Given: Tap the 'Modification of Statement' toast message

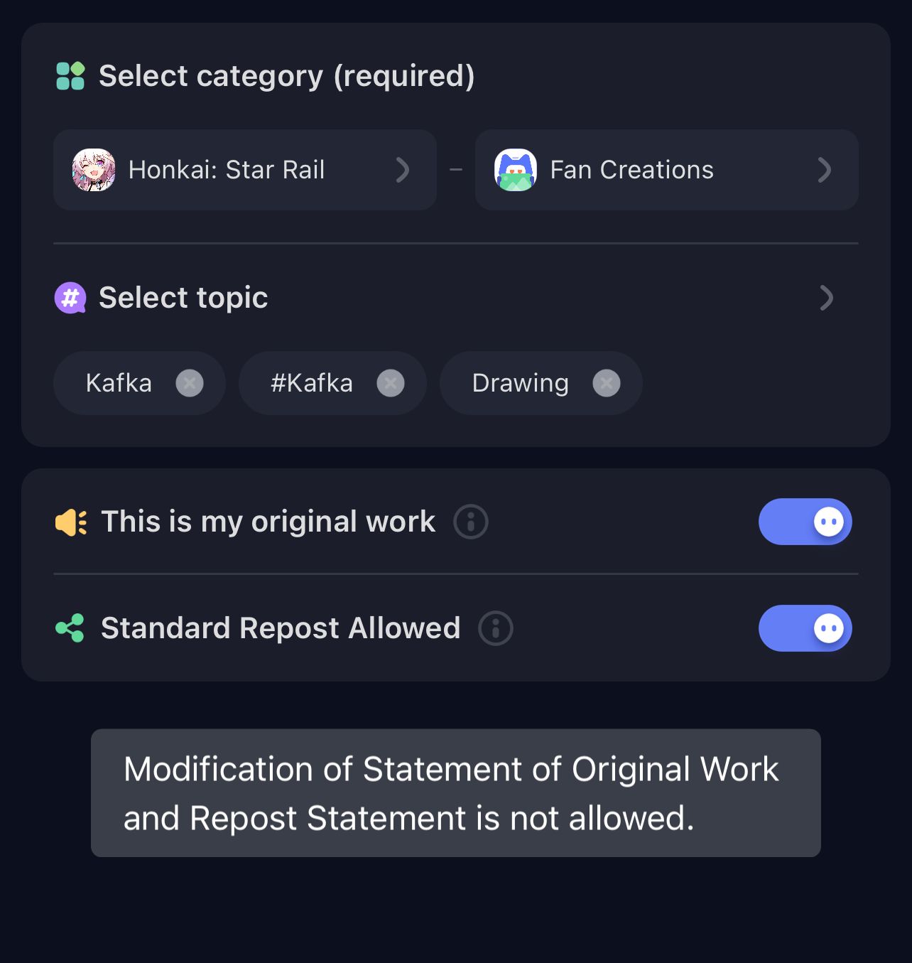Looking at the screenshot, I should pyautogui.click(x=455, y=793).
